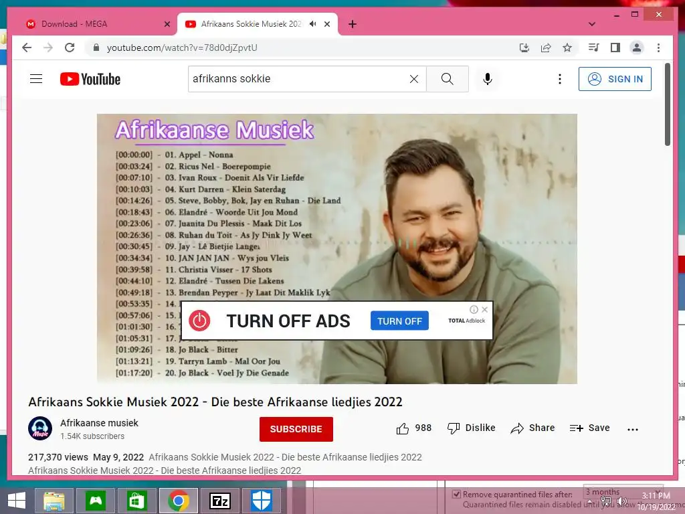Click the SIGN IN button
685x514 pixels.
(x=615, y=79)
